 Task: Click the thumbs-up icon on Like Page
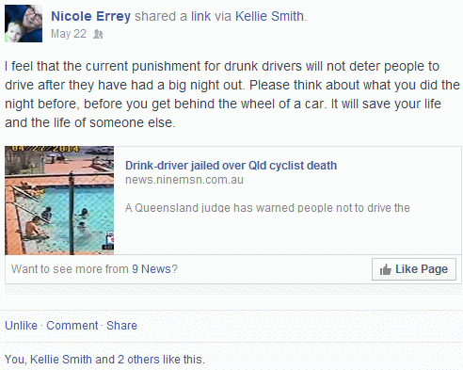tap(385, 269)
